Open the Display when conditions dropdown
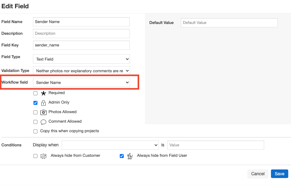This screenshot has height=186, width=291. point(110,145)
